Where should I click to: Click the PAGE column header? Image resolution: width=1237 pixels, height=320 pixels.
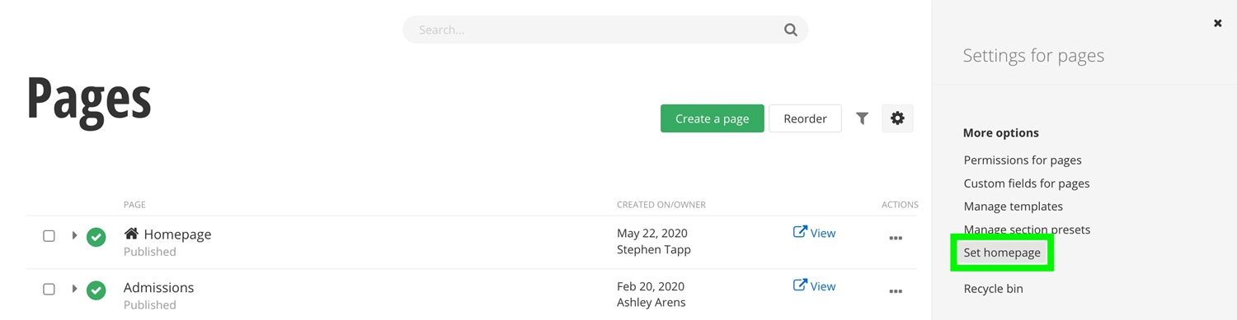pos(134,205)
